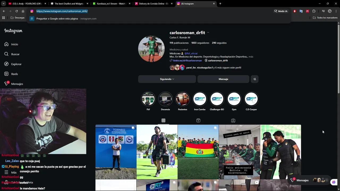Click the page vertical scrollbar
The height and width of the screenshot is (191, 340).
coord(338,58)
